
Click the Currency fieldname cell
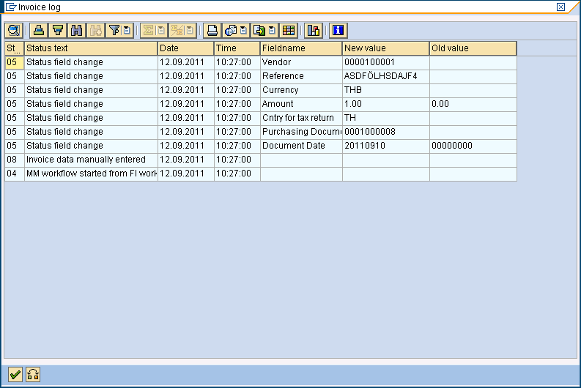pos(301,90)
